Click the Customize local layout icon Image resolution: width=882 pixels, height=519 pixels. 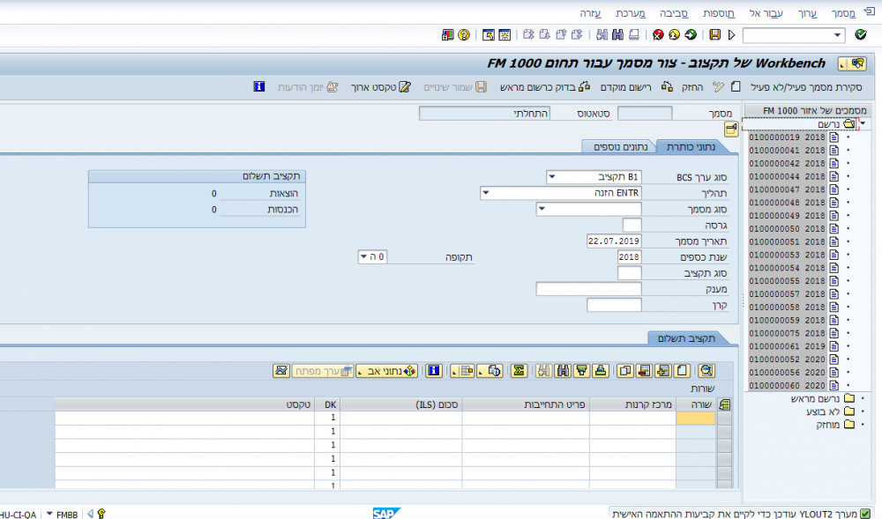click(x=448, y=35)
